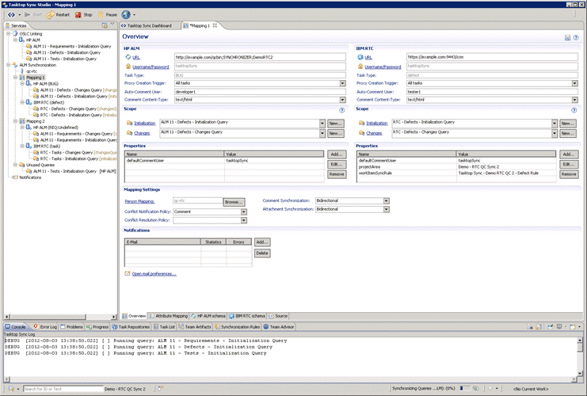
Task: Collapse the Mapping 1 tree node
Action: pyautogui.click(x=15, y=78)
